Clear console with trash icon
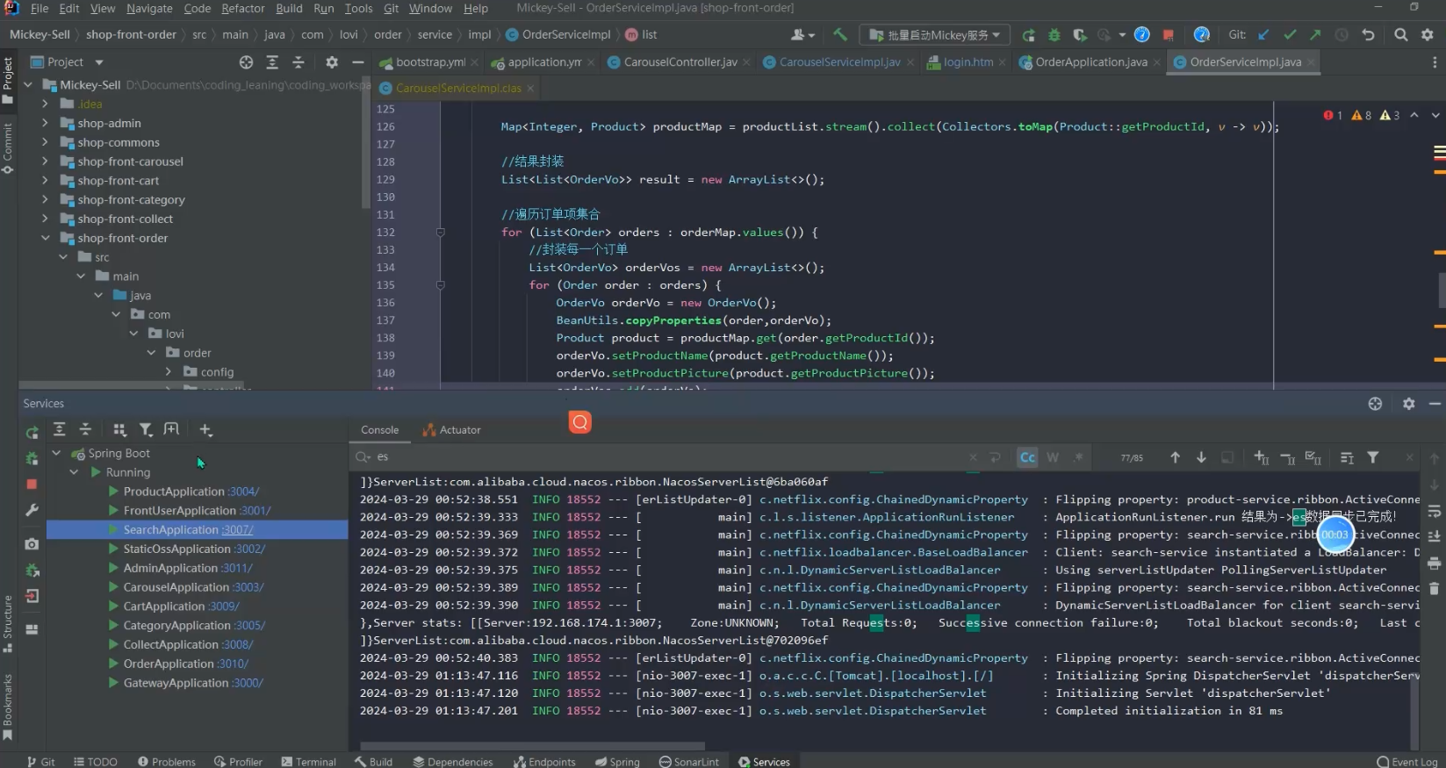Image resolution: width=1446 pixels, height=768 pixels. click(x=1435, y=588)
